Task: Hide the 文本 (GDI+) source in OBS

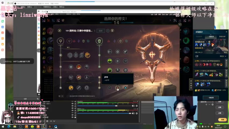Action: click(x=72, y=104)
